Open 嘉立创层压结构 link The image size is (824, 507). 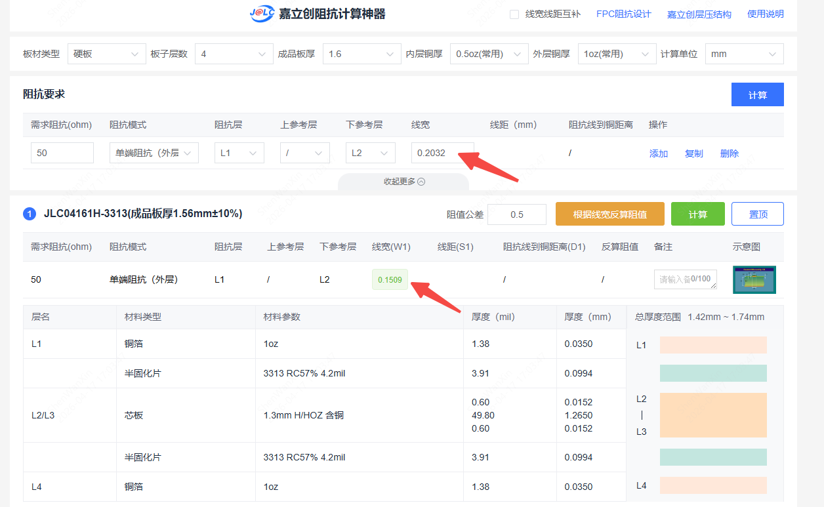(699, 14)
